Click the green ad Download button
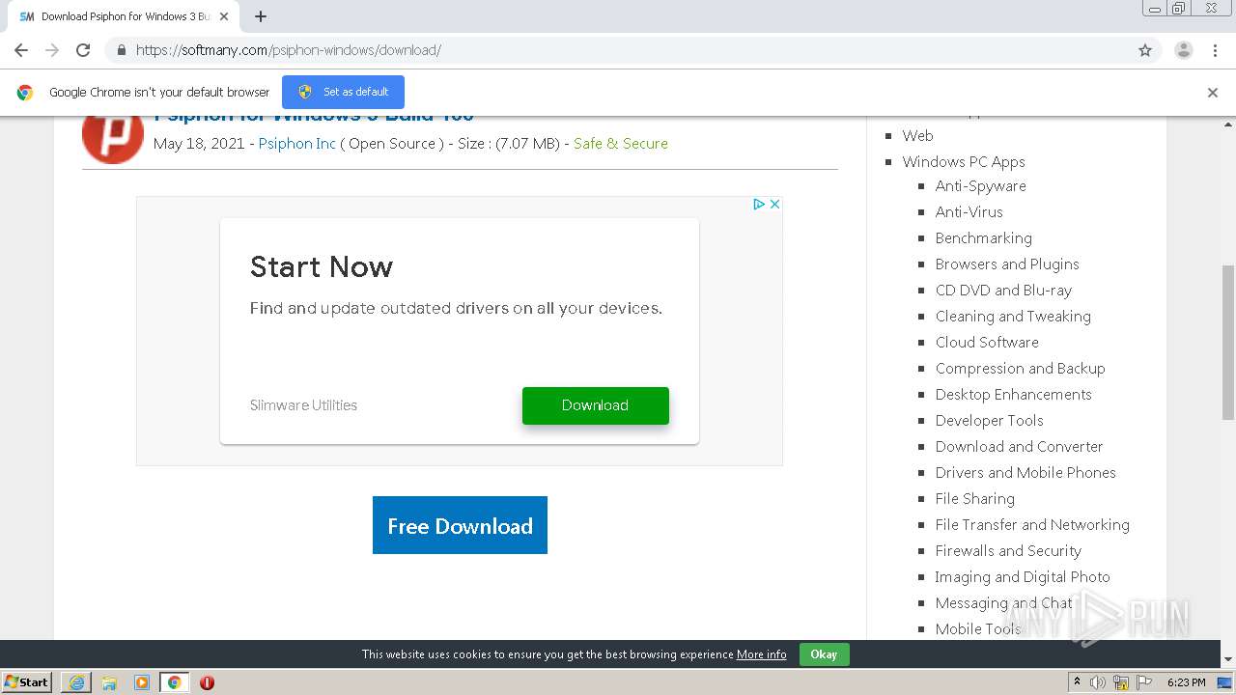 tap(595, 405)
